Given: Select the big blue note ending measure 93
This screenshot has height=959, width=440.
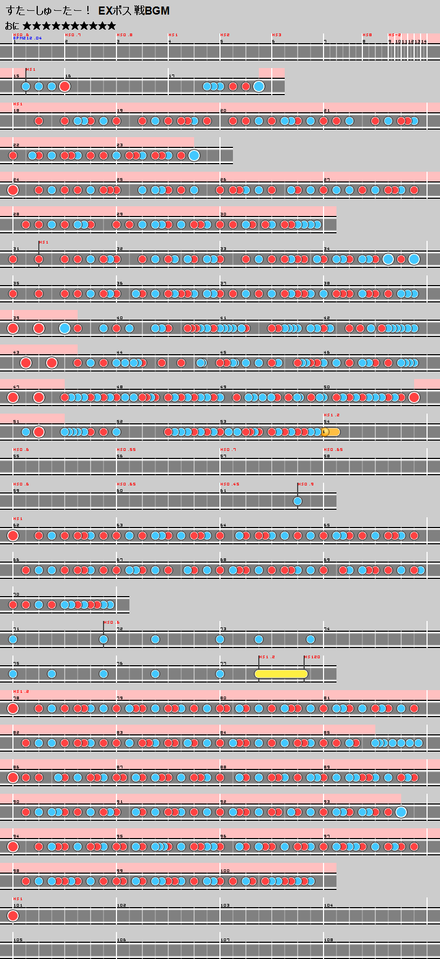Looking at the screenshot, I should tap(401, 812).
